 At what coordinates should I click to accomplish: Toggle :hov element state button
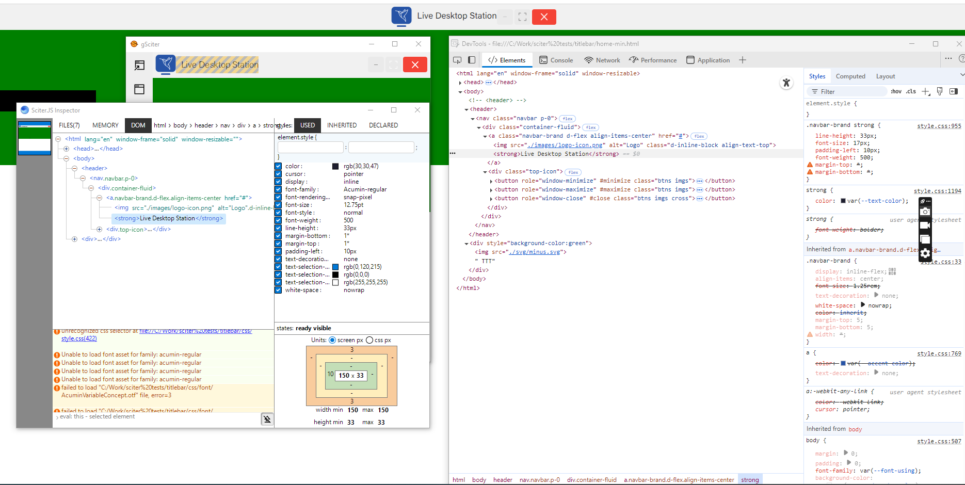tap(896, 91)
